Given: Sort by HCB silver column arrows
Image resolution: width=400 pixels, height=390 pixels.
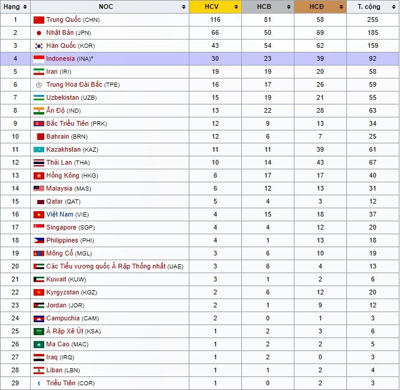Looking at the screenshot, I should [289, 6].
